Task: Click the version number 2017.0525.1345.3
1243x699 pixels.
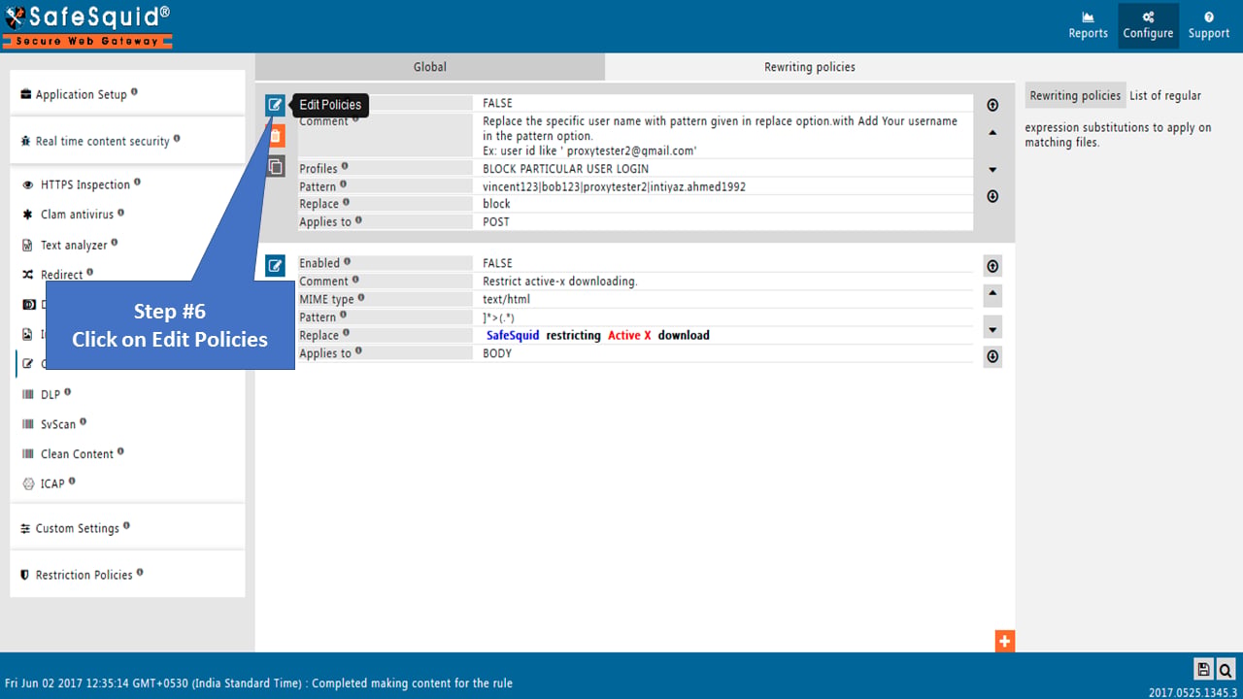Action: [1193, 692]
